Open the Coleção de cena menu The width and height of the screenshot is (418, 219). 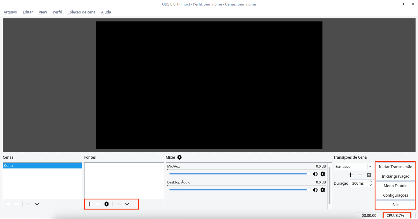click(x=81, y=12)
